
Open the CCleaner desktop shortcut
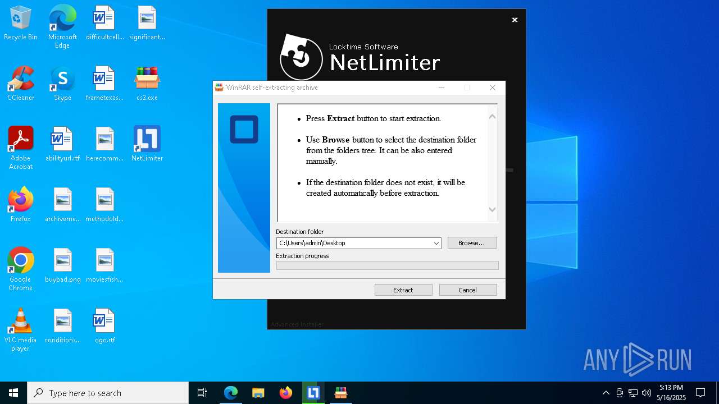(x=21, y=84)
